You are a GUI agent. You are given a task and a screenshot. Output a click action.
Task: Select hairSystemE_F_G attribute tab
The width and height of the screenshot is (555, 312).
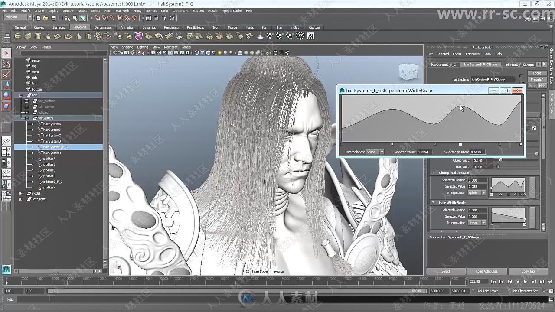click(443, 65)
